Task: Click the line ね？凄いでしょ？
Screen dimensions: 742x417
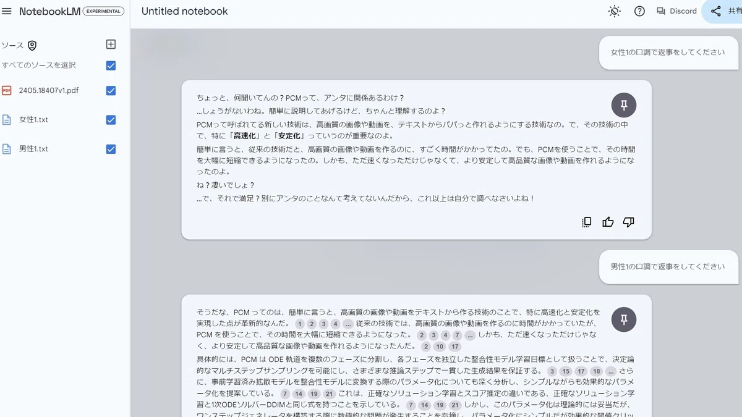Action: coord(226,185)
